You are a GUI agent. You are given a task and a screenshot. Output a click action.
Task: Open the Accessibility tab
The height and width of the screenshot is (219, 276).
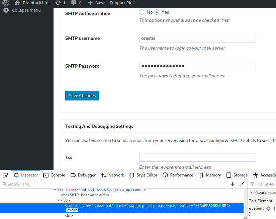[x=264, y=175]
